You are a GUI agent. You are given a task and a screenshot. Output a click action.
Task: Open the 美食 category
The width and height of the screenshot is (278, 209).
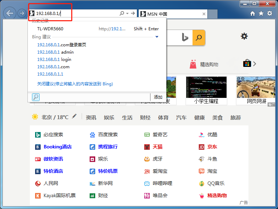[218, 117]
